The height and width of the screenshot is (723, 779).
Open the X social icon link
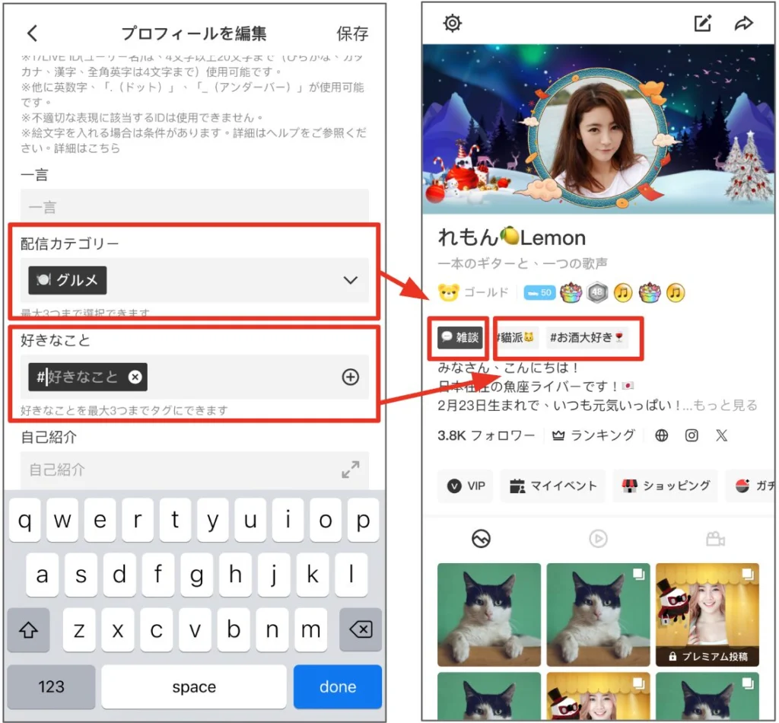tap(721, 436)
